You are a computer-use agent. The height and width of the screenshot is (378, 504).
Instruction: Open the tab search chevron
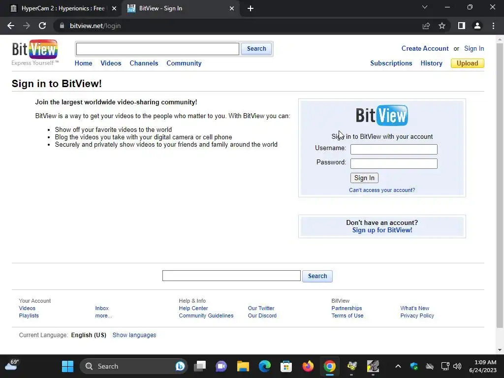(425, 7)
